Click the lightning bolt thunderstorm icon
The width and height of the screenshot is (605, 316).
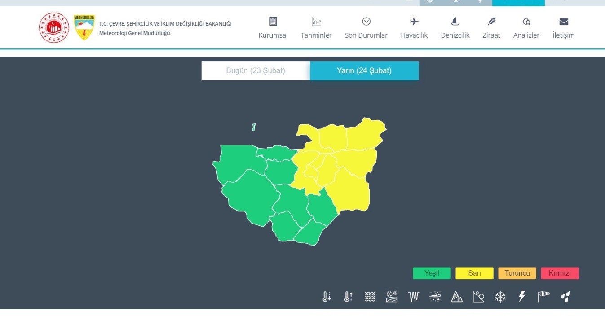(522, 297)
